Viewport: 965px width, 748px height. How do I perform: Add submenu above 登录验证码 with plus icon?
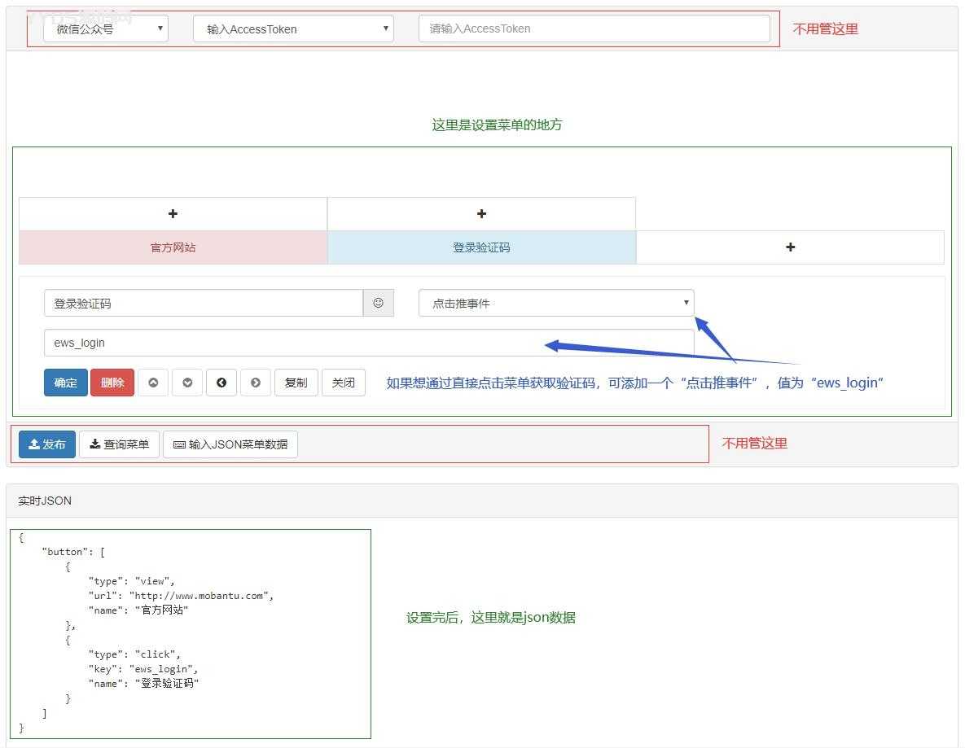point(481,214)
